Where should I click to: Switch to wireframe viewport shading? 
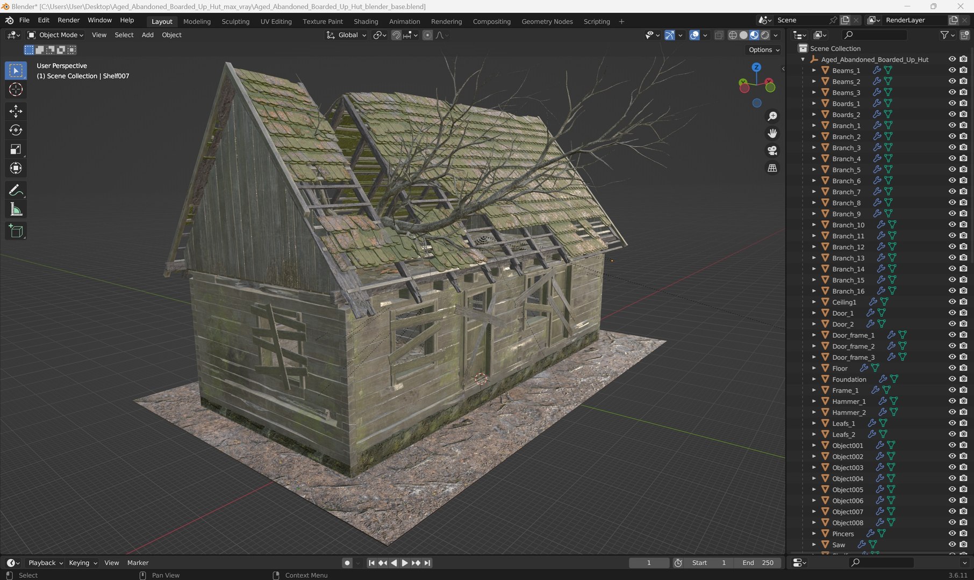[733, 35]
